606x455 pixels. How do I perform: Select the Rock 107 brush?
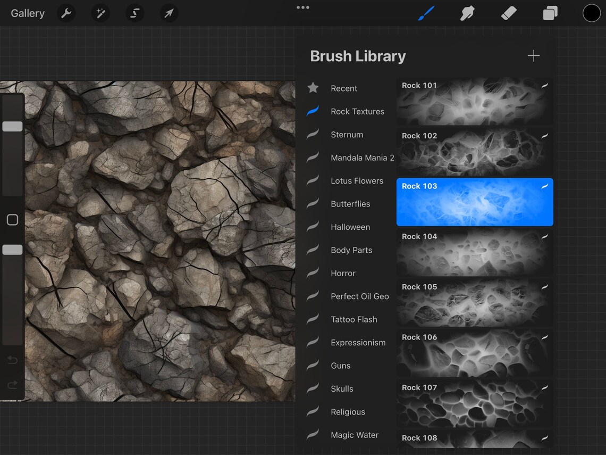475,403
